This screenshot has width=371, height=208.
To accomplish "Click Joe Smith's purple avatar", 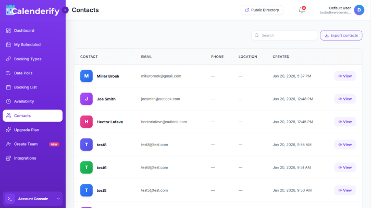I will (86, 99).
